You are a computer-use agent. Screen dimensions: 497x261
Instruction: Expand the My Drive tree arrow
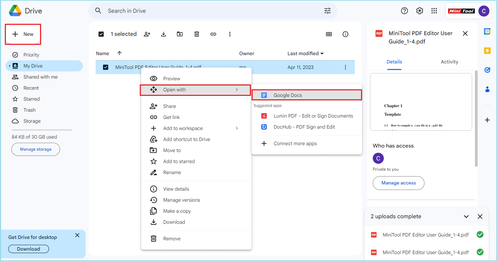click(x=10, y=66)
